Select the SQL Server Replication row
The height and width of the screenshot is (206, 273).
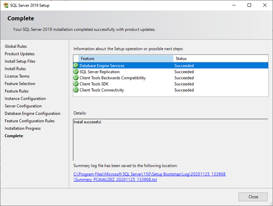[x=171, y=71]
